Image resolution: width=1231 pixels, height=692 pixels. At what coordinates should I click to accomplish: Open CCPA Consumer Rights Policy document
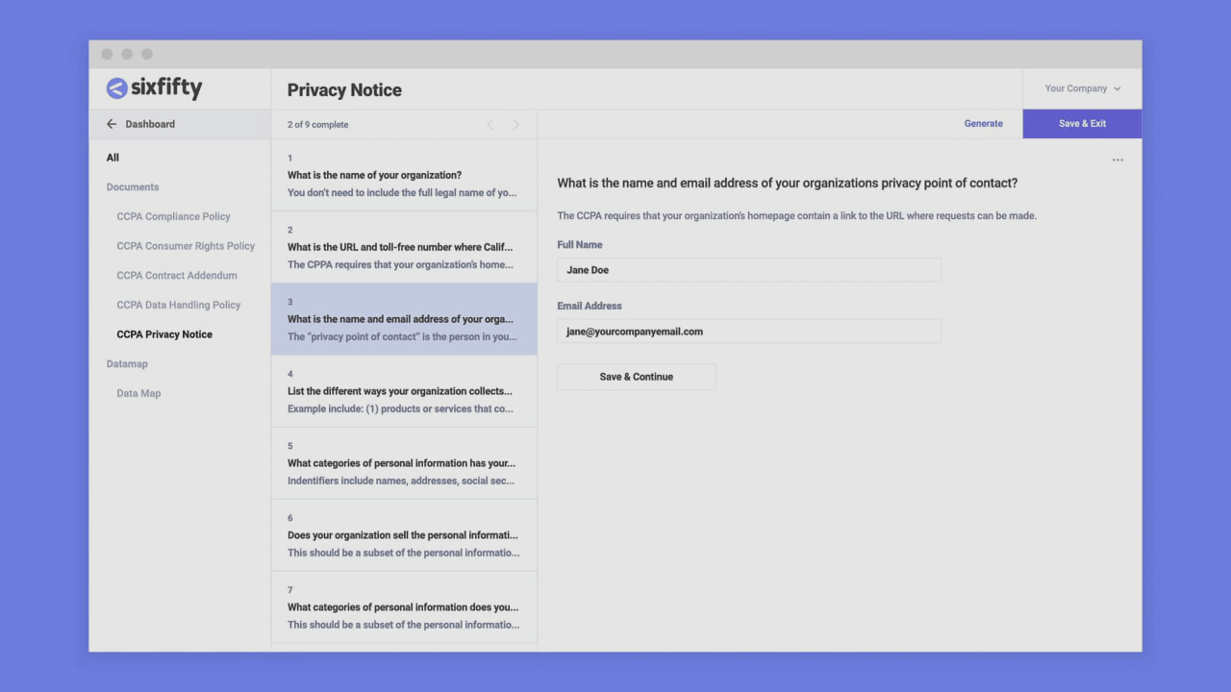(186, 246)
